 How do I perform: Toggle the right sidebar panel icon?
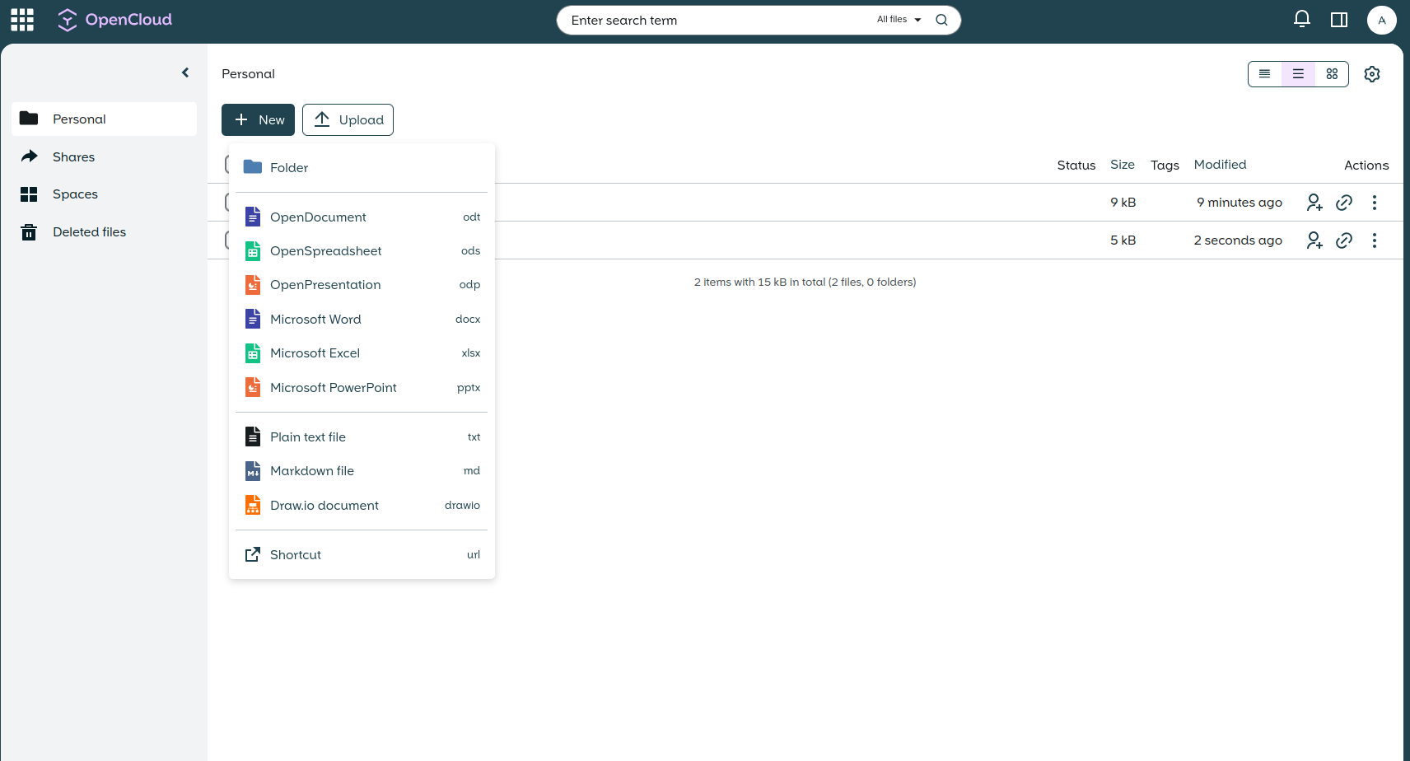pos(1339,20)
